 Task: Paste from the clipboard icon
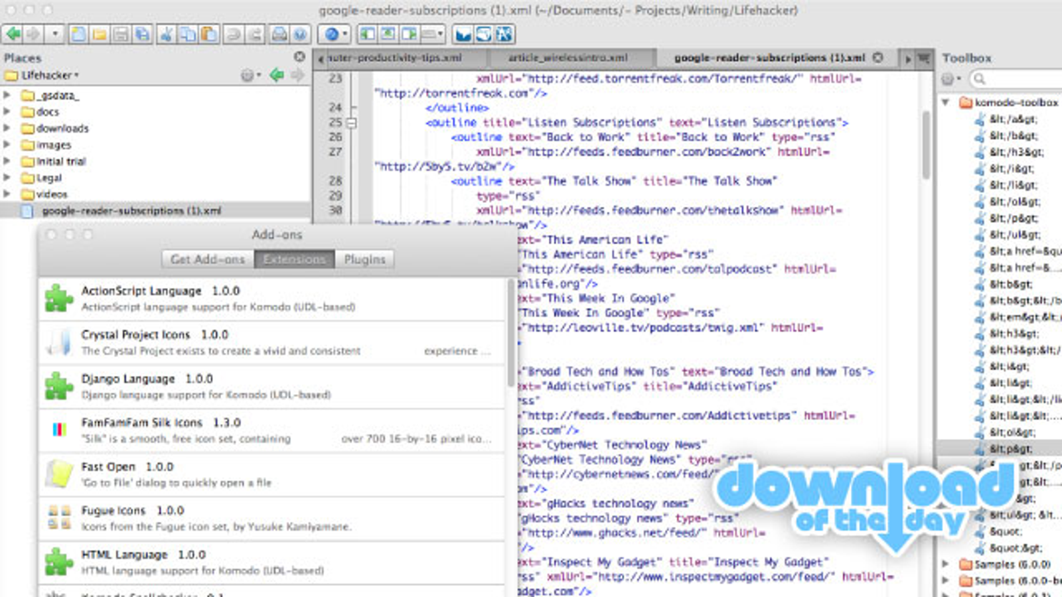(209, 34)
